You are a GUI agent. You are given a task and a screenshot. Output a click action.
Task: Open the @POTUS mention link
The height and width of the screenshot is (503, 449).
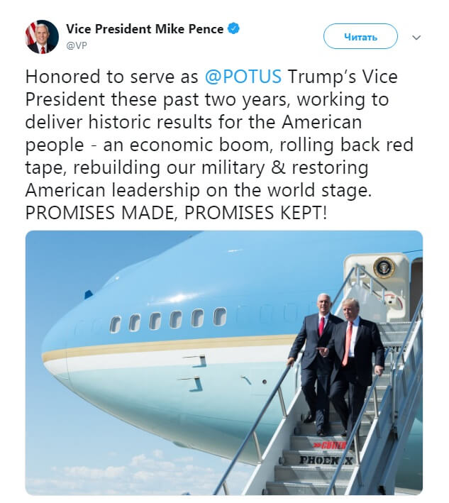pyautogui.click(x=243, y=77)
